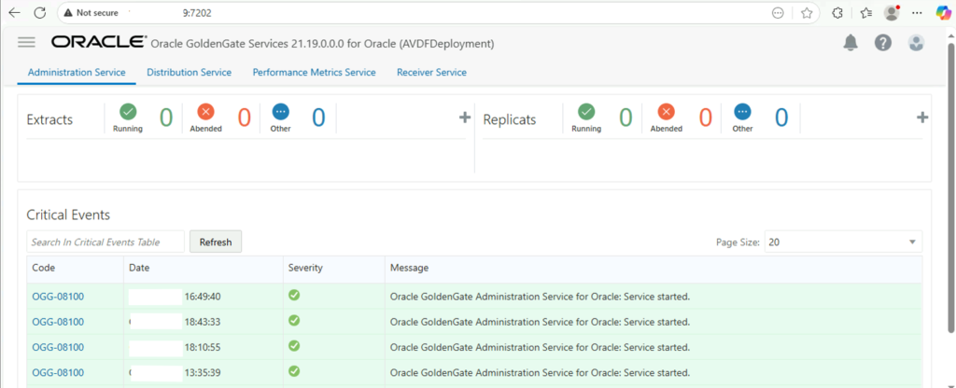
Task: Open the hamburger navigation menu
Action: coord(26,42)
